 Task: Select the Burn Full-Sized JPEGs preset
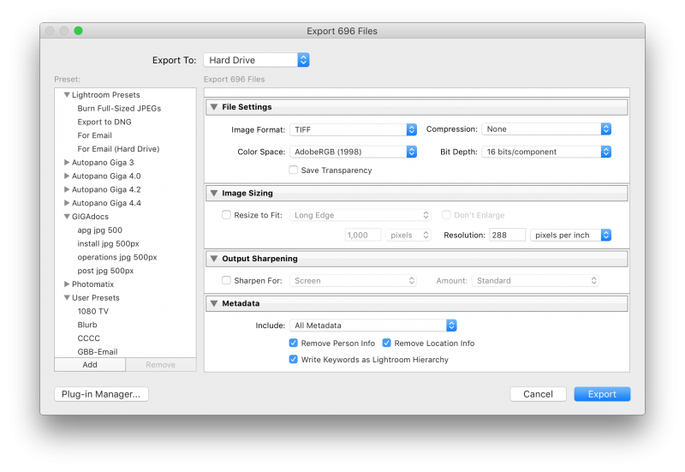click(119, 109)
